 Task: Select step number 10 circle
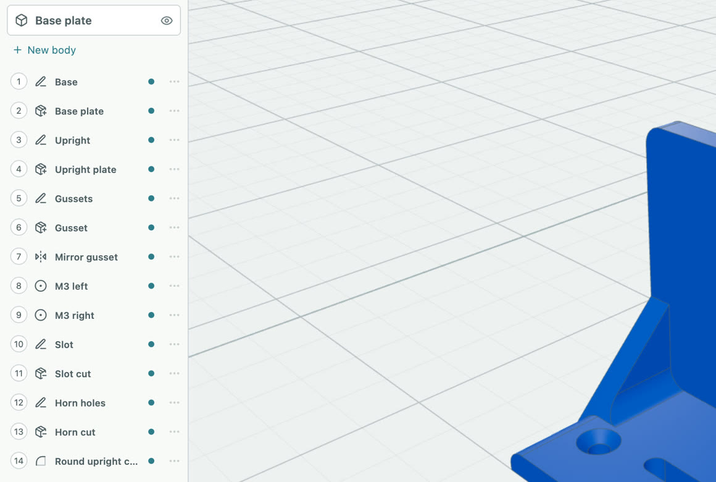point(19,344)
